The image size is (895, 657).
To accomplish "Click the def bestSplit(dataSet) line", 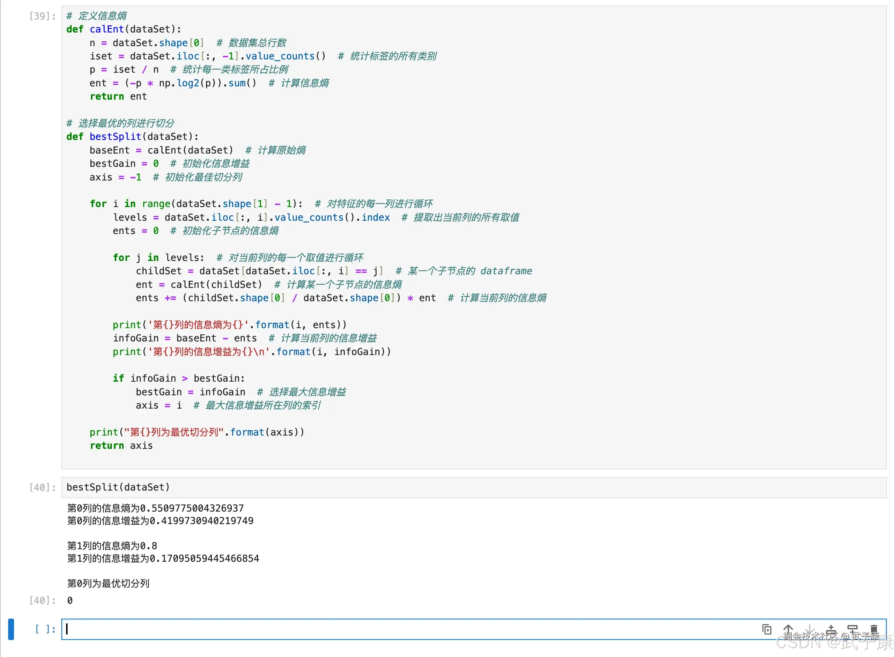I will pyautogui.click(x=133, y=137).
